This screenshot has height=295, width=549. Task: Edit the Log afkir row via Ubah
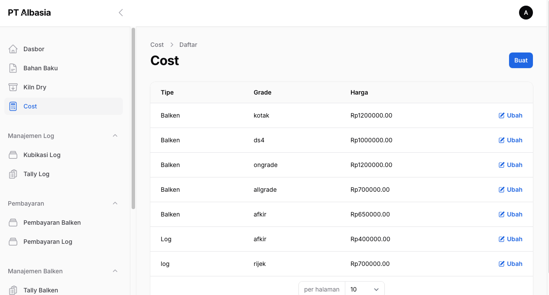(x=510, y=239)
